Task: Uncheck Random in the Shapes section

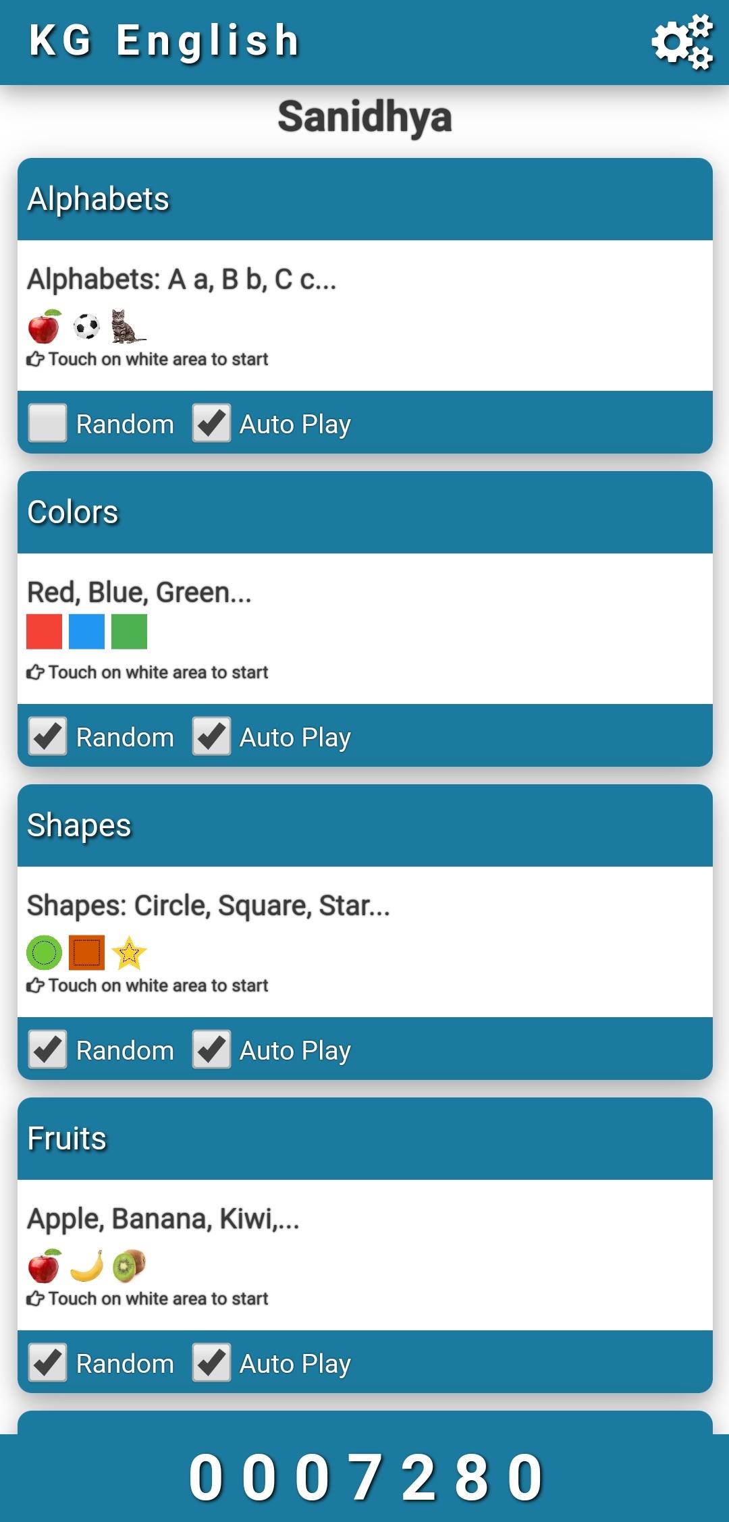Action: coord(47,1050)
